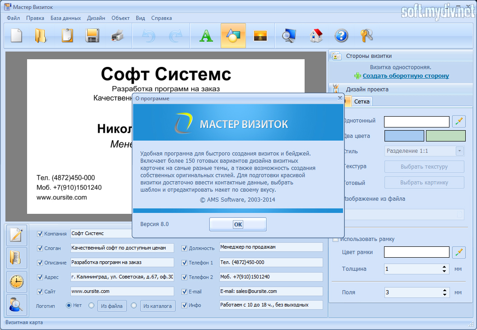Viewport: 477px width, 330px height.
Task: Save the card with the floppy disk icon
Action: point(92,36)
